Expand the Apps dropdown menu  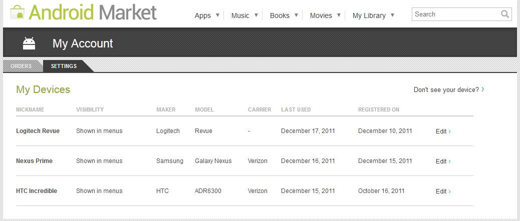coord(207,15)
